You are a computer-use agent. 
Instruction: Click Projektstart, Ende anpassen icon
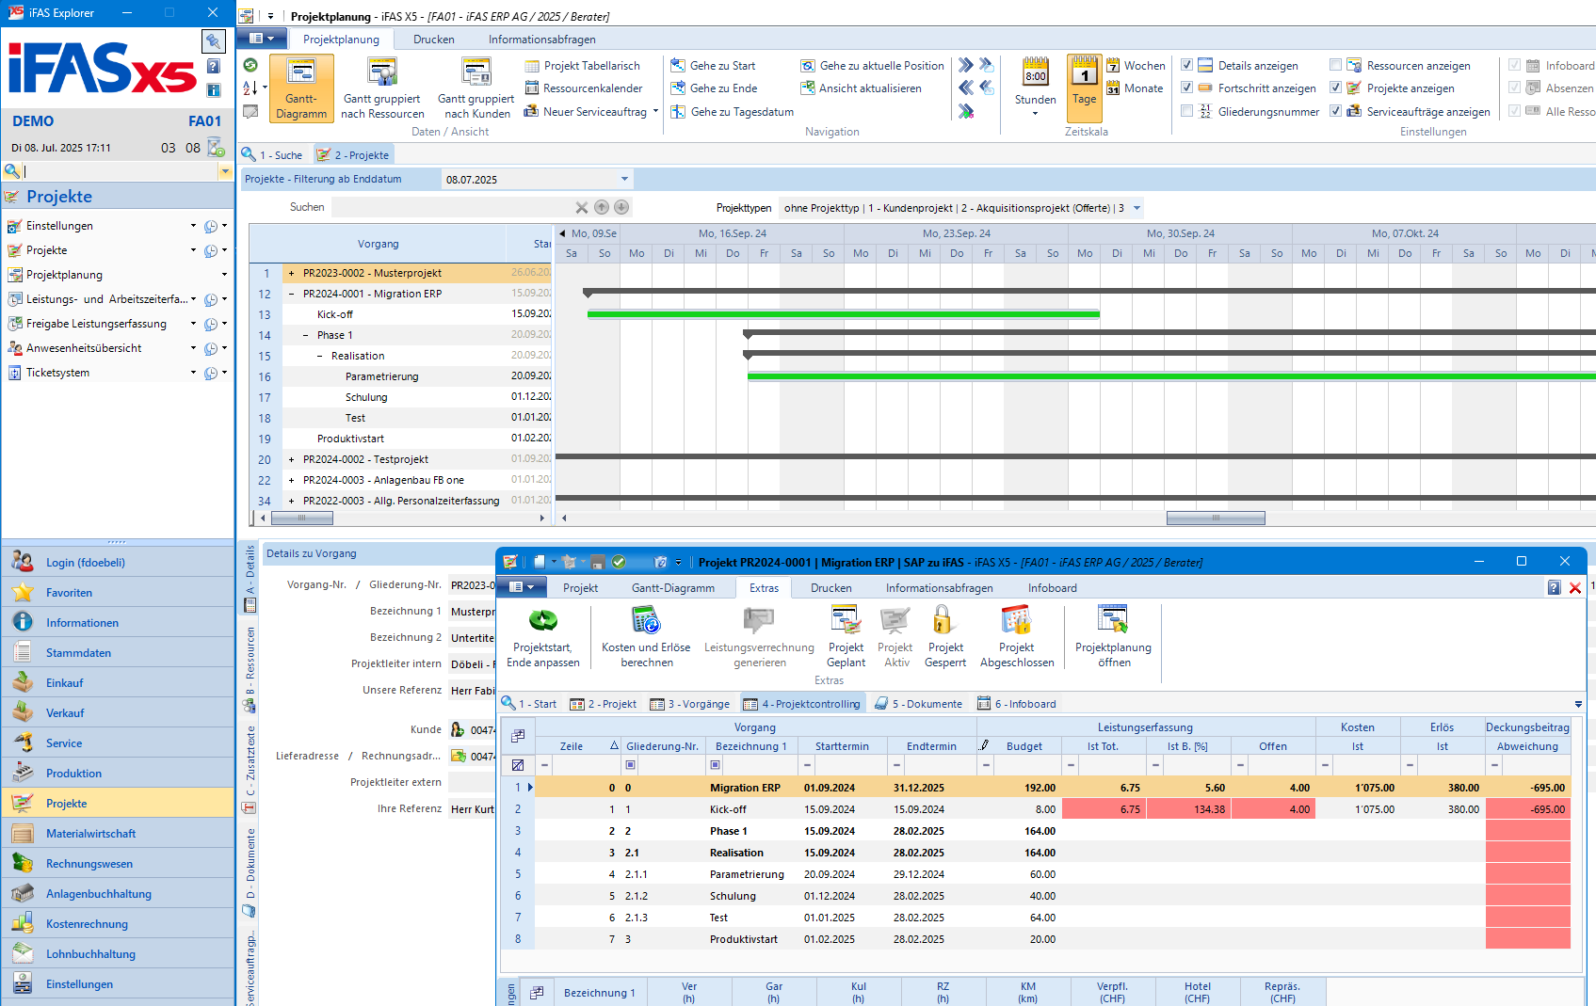tap(543, 637)
